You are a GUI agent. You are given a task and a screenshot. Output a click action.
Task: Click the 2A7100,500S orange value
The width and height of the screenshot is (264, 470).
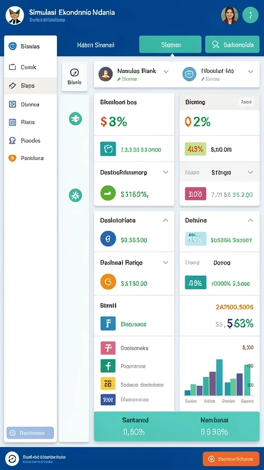234,307
